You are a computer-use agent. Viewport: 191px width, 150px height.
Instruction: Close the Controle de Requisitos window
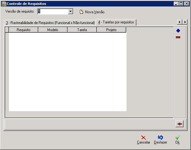pyautogui.click(x=186, y=4)
